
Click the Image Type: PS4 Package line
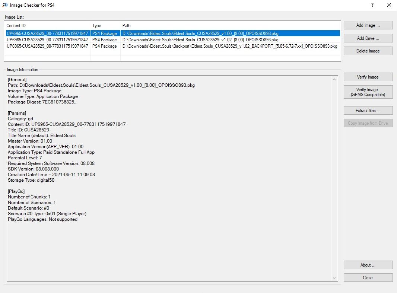[34, 91]
